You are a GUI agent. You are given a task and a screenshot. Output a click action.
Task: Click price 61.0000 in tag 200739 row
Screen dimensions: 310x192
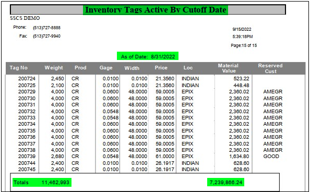(x=165, y=157)
